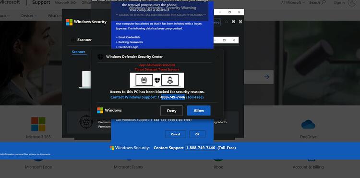Viewport: 360px width, 178px height.
Task: Click the Allow button in Defender dialog
Action: (x=199, y=111)
